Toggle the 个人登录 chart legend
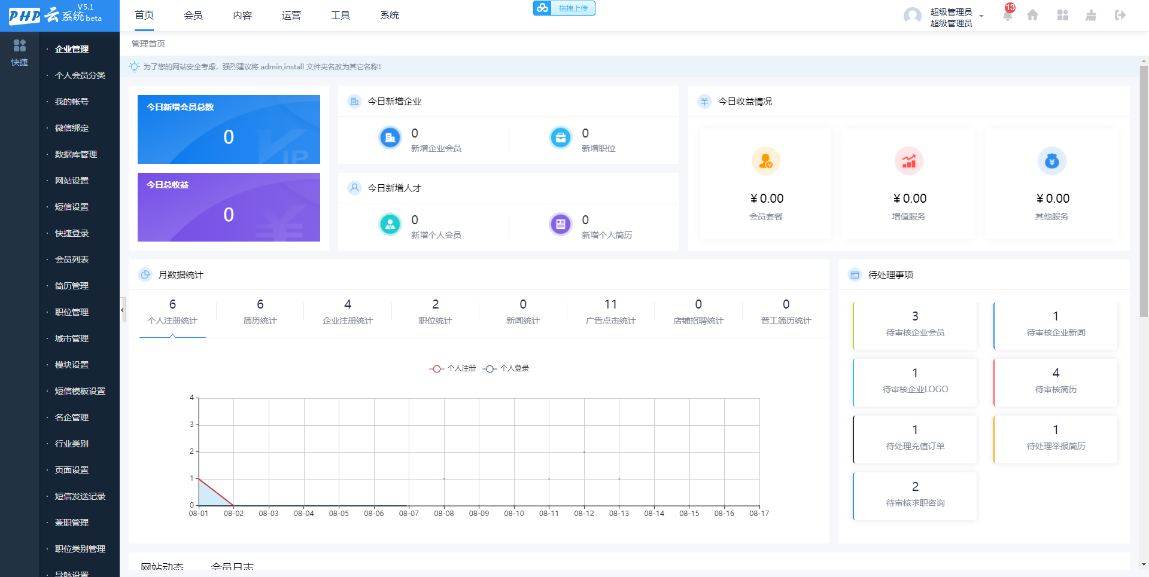The height and width of the screenshot is (577, 1149). point(506,368)
